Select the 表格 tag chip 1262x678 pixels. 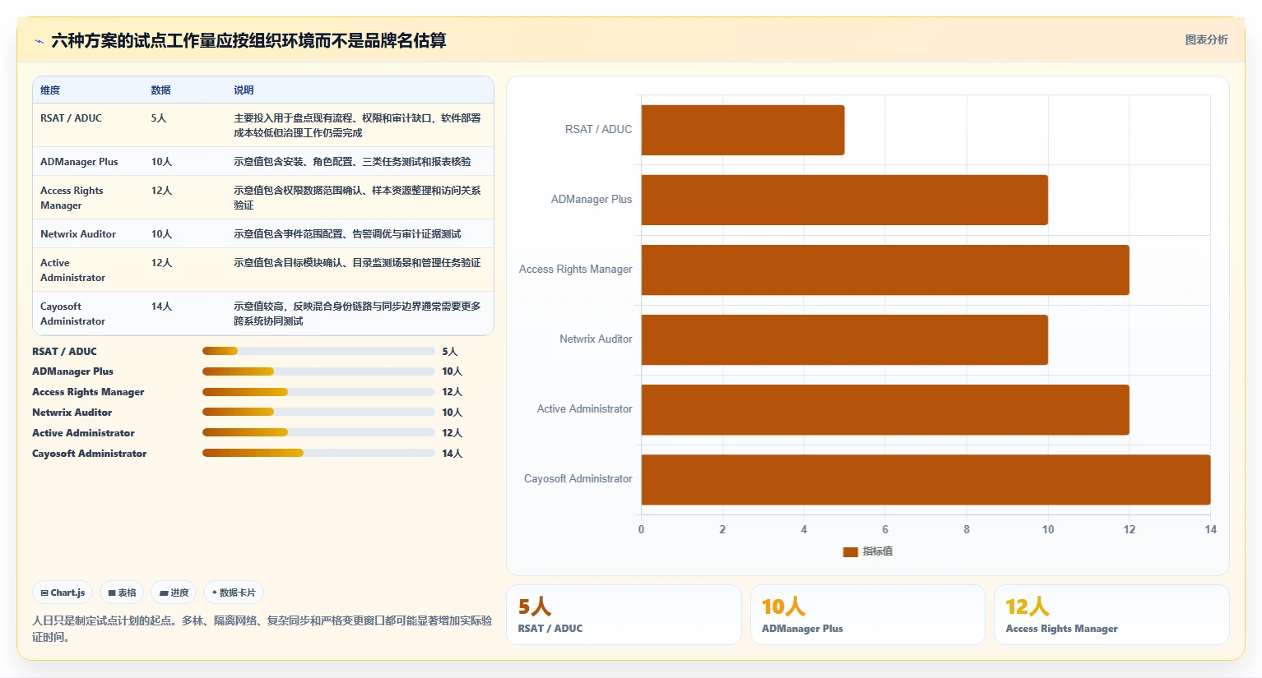click(122, 593)
